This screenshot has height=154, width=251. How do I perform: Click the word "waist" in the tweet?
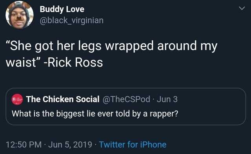point(21,62)
